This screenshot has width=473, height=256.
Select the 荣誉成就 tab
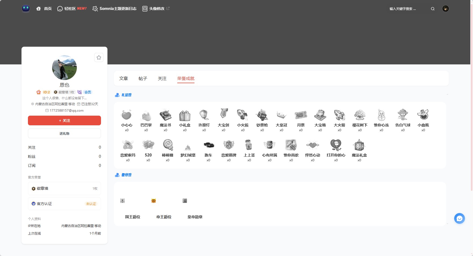click(186, 78)
